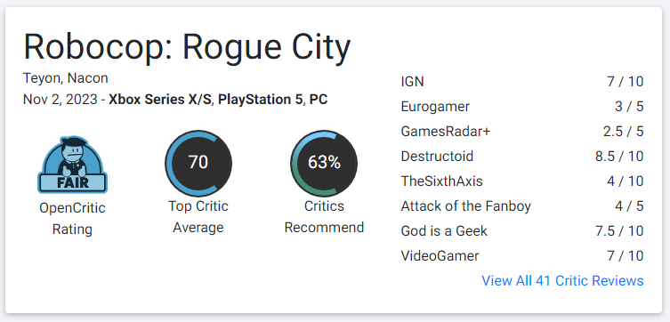
Task: Select the PC platform link
Action: point(319,100)
